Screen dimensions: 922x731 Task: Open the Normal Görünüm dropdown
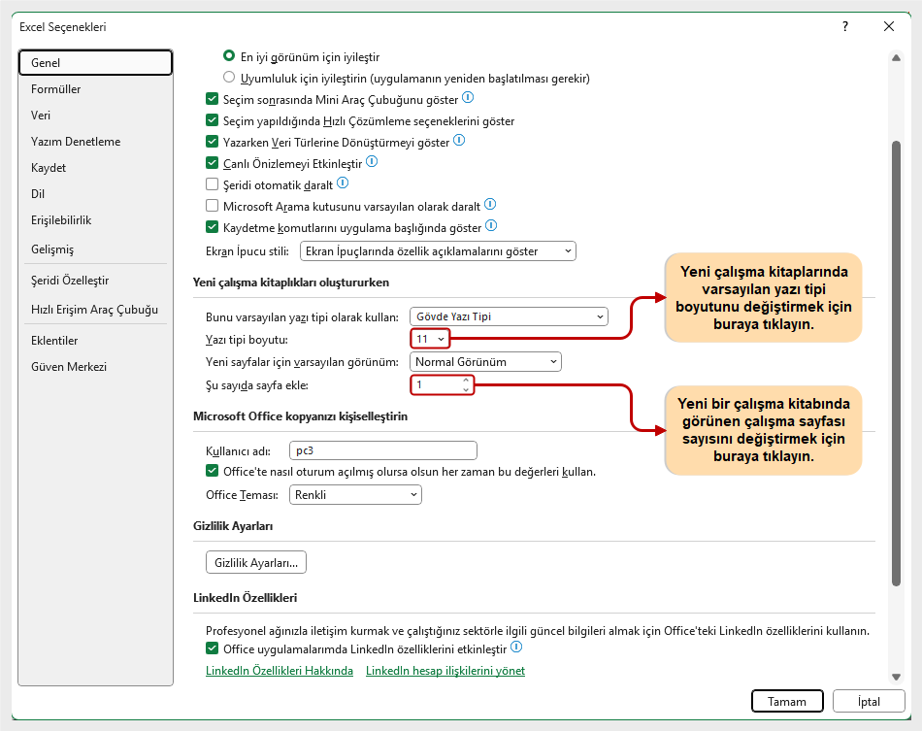click(x=485, y=362)
